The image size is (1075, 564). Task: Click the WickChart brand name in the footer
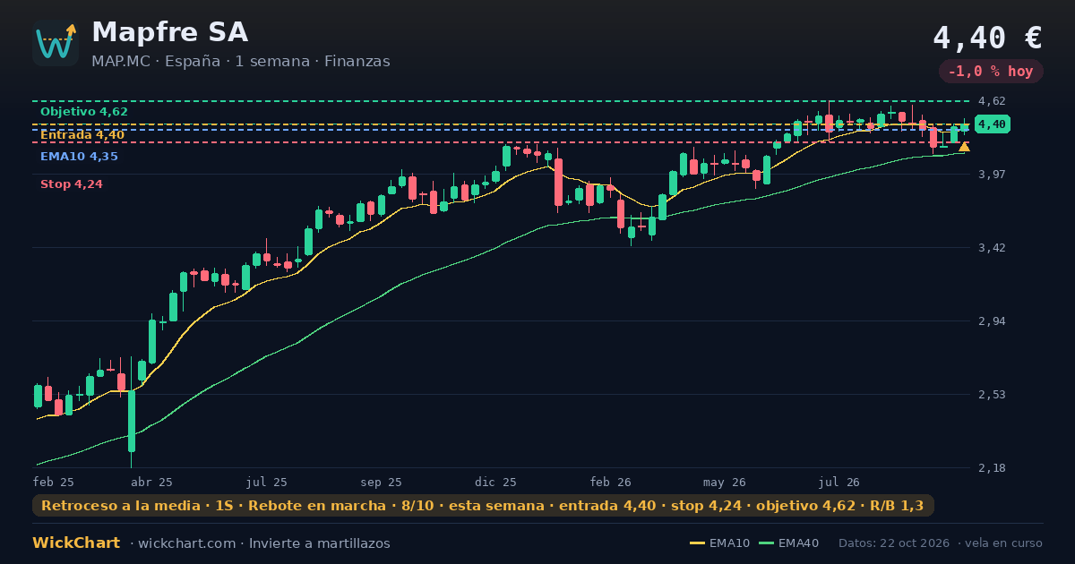tap(76, 543)
